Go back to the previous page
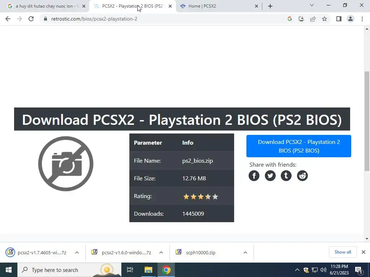Viewport: 370px width, 277px height. pyautogui.click(x=8, y=19)
